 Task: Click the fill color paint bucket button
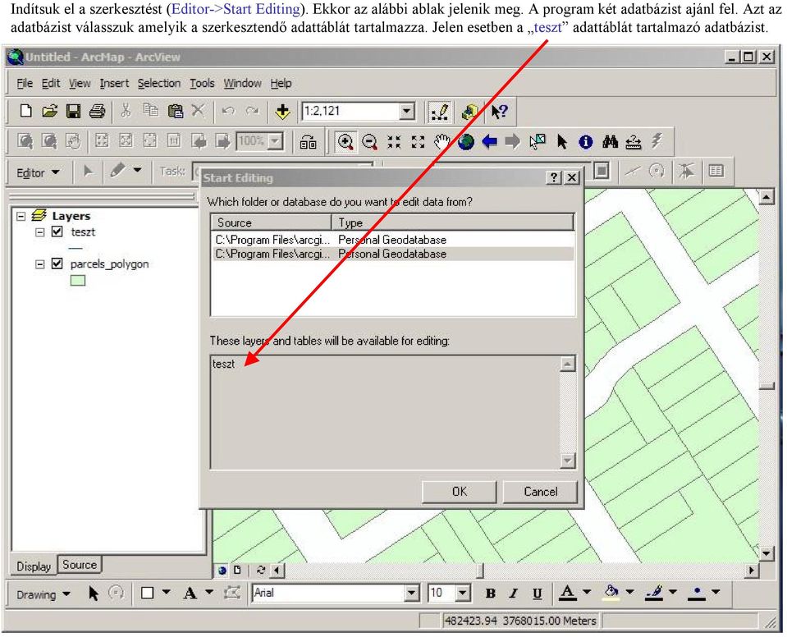pyautogui.click(x=611, y=593)
